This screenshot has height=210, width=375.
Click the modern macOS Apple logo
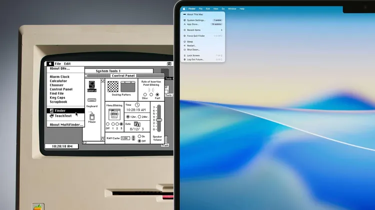[183, 8]
